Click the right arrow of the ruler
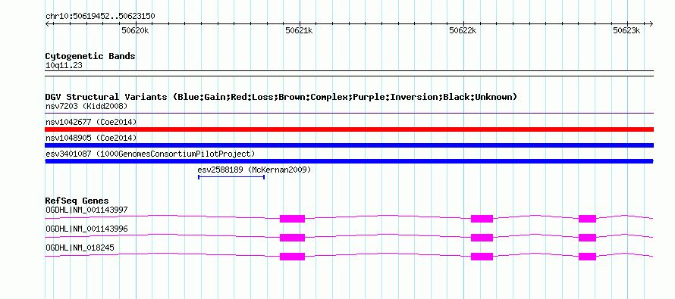The height and width of the screenshot is (299, 675). click(651, 23)
